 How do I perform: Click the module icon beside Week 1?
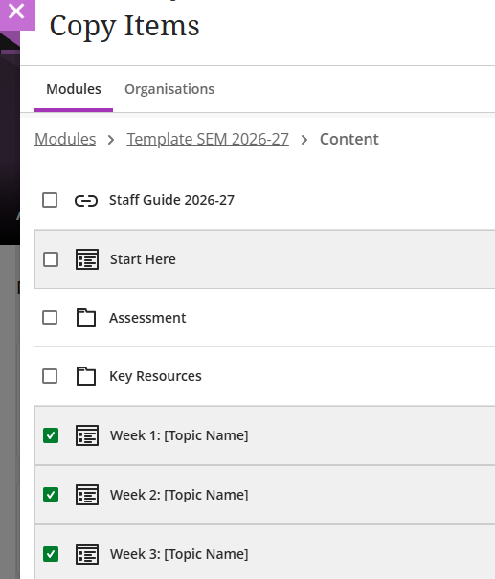(x=87, y=435)
